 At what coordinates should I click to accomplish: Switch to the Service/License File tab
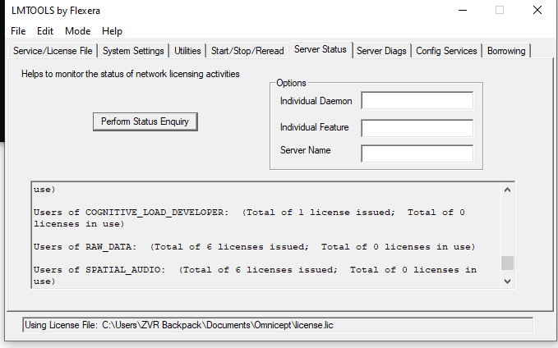click(53, 51)
